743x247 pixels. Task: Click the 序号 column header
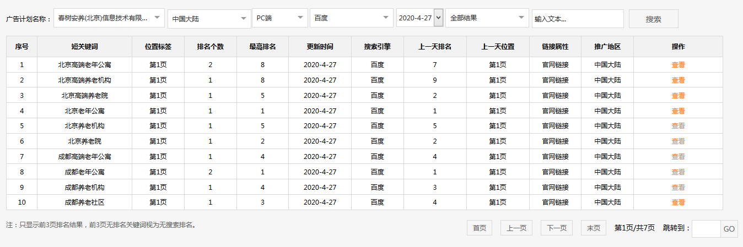click(22, 47)
